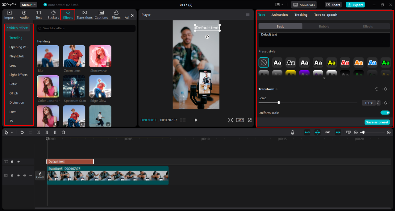The image size is (395, 211).
Task: Click the layout icon in title bar
Action: [x=277, y=5]
